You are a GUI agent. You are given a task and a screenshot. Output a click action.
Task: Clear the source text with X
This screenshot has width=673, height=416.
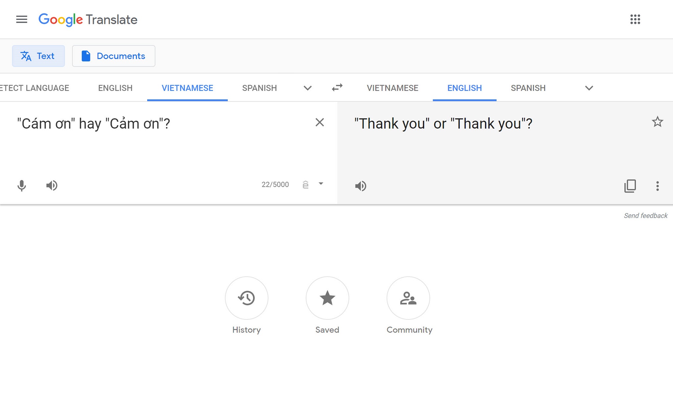(x=319, y=122)
